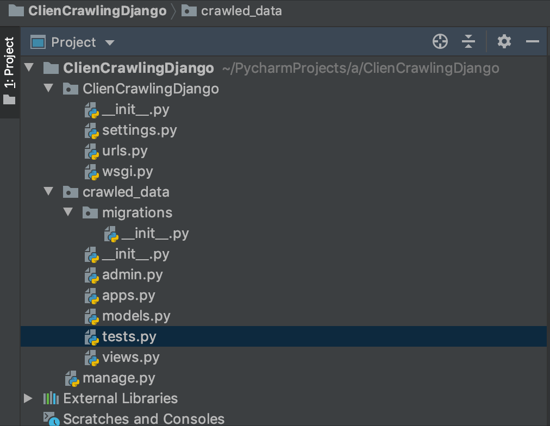Expand External Libraries node arrow
This screenshot has width=550, height=426.
point(28,398)
